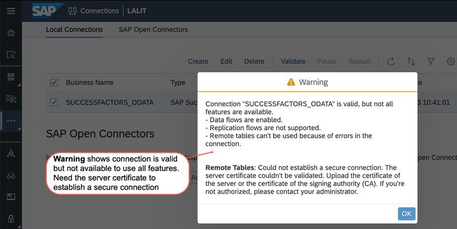This screenshot has width=457, height=229.
Task: Open the Space Management sidebar icon
Action: click(11, 153)
